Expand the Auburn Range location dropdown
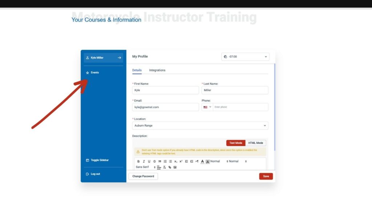 pos(200,126)
